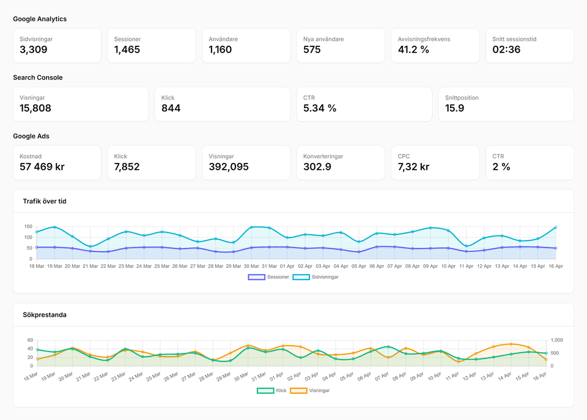587x420 pixels.
Task: Select the Avvisningsfrekvens 41.2 % card
Action: click(435, 45)
